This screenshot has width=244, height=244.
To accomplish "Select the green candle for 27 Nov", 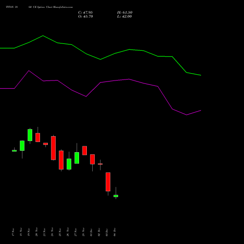I will (77, 158).
